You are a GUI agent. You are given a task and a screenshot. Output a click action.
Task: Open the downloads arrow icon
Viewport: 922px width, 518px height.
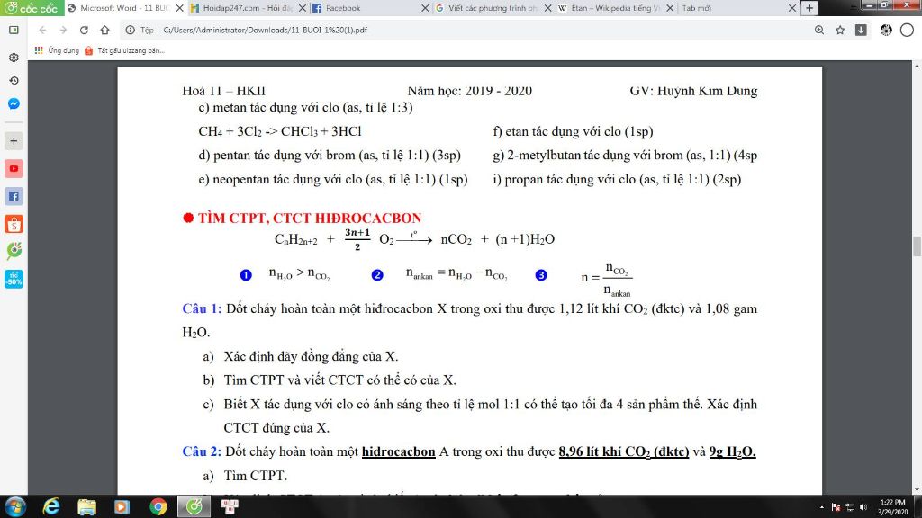[861, 30]
